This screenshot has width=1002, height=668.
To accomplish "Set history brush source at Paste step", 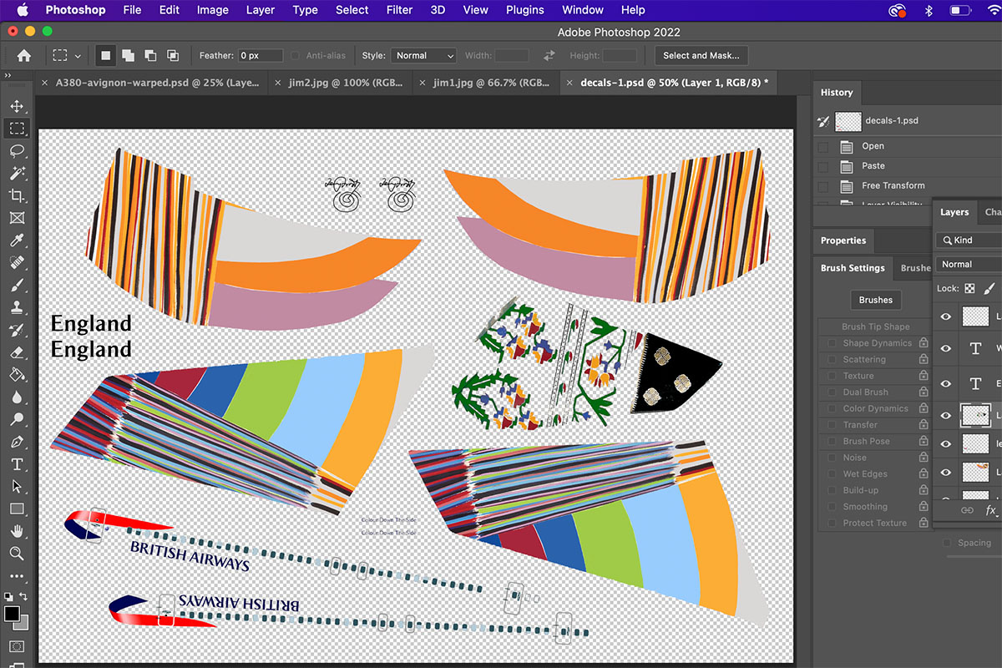I will coord(823,166).
